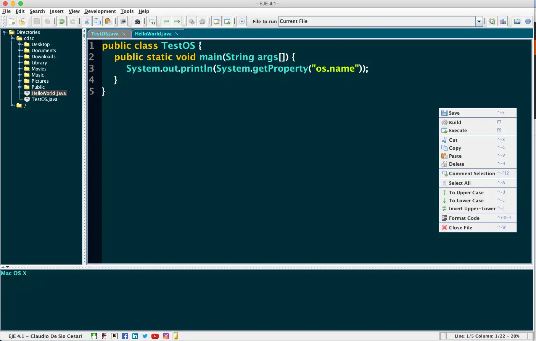Expand the Desktop folder node
The width and height of the screenshot is (536, 341).
click(x=20, y=45)
